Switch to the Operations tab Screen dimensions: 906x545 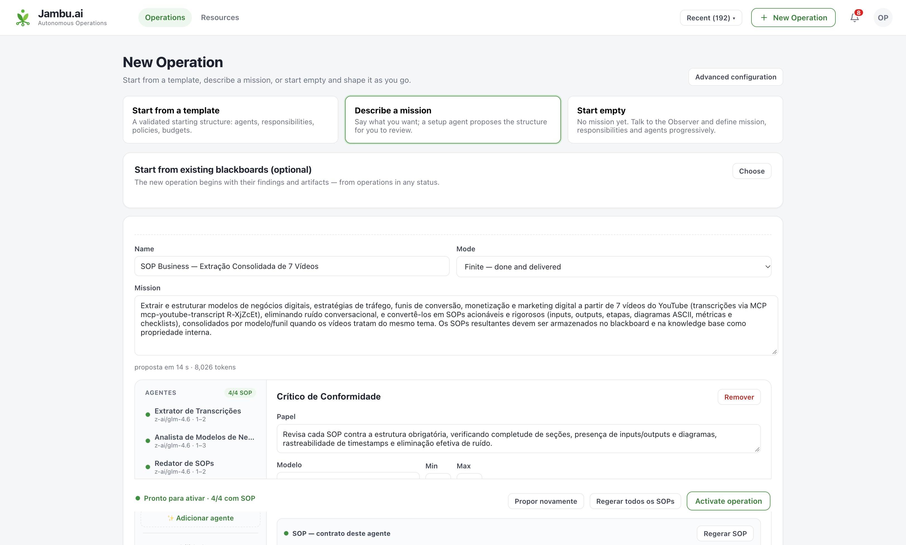tap(165, 18)
